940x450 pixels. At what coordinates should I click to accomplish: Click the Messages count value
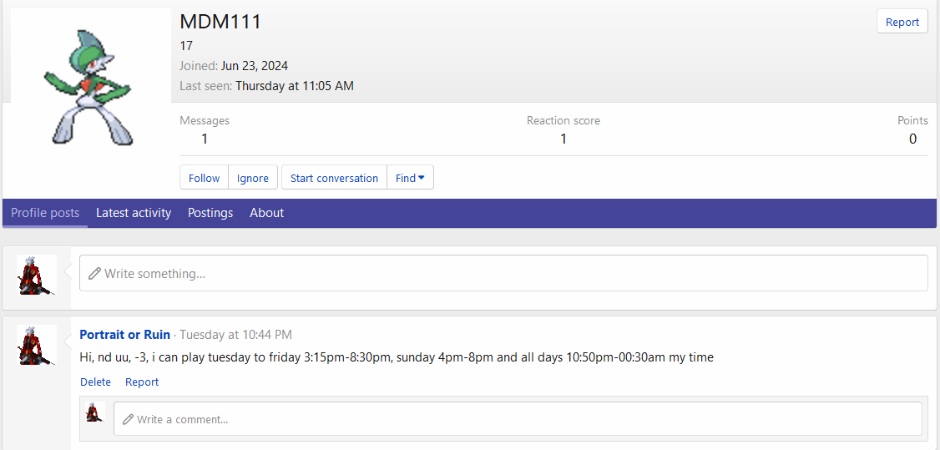click(x=205, y=139)
